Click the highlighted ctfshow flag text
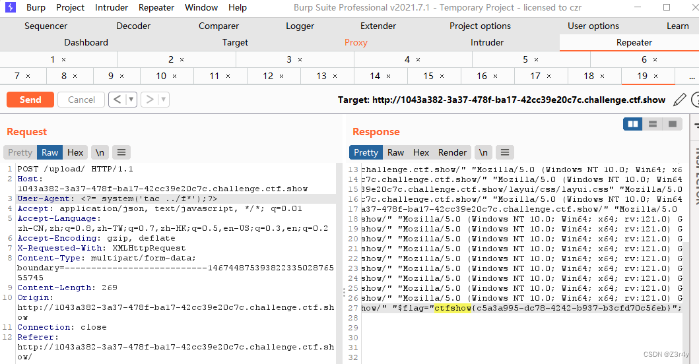699x364 pixels. [x=453, y=308]
